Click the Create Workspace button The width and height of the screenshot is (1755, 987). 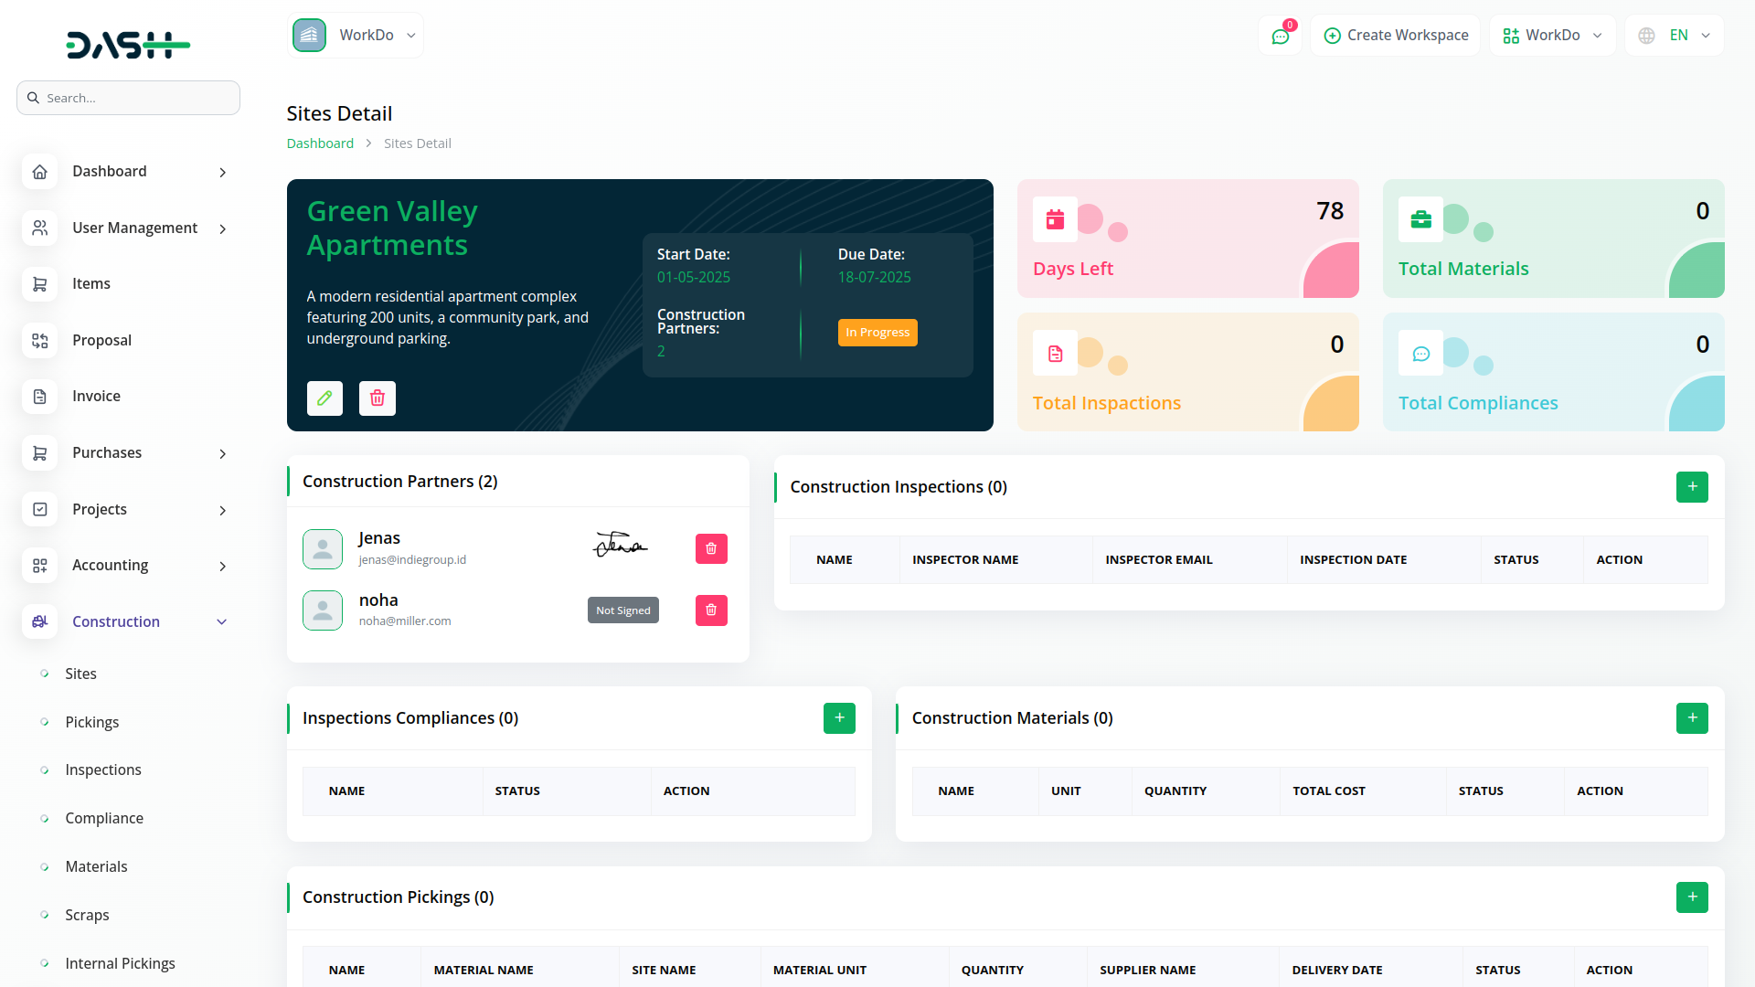click(1395, 36)
